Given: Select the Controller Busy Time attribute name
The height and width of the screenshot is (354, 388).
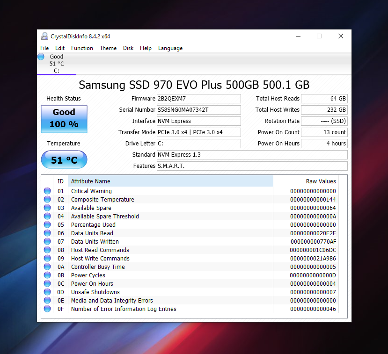Looking at the screenshot, I should 98,267.
